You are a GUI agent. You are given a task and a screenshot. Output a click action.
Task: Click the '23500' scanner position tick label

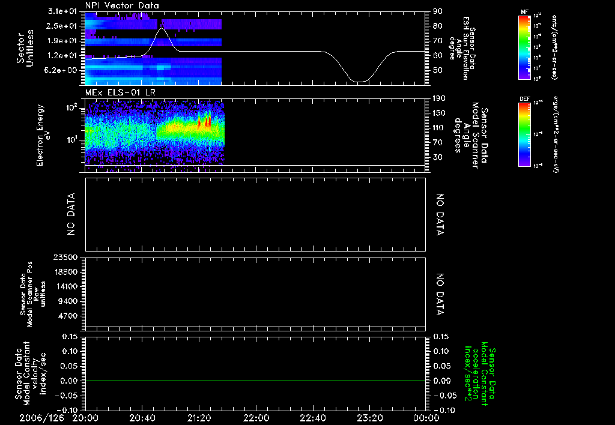click(64, 257)
